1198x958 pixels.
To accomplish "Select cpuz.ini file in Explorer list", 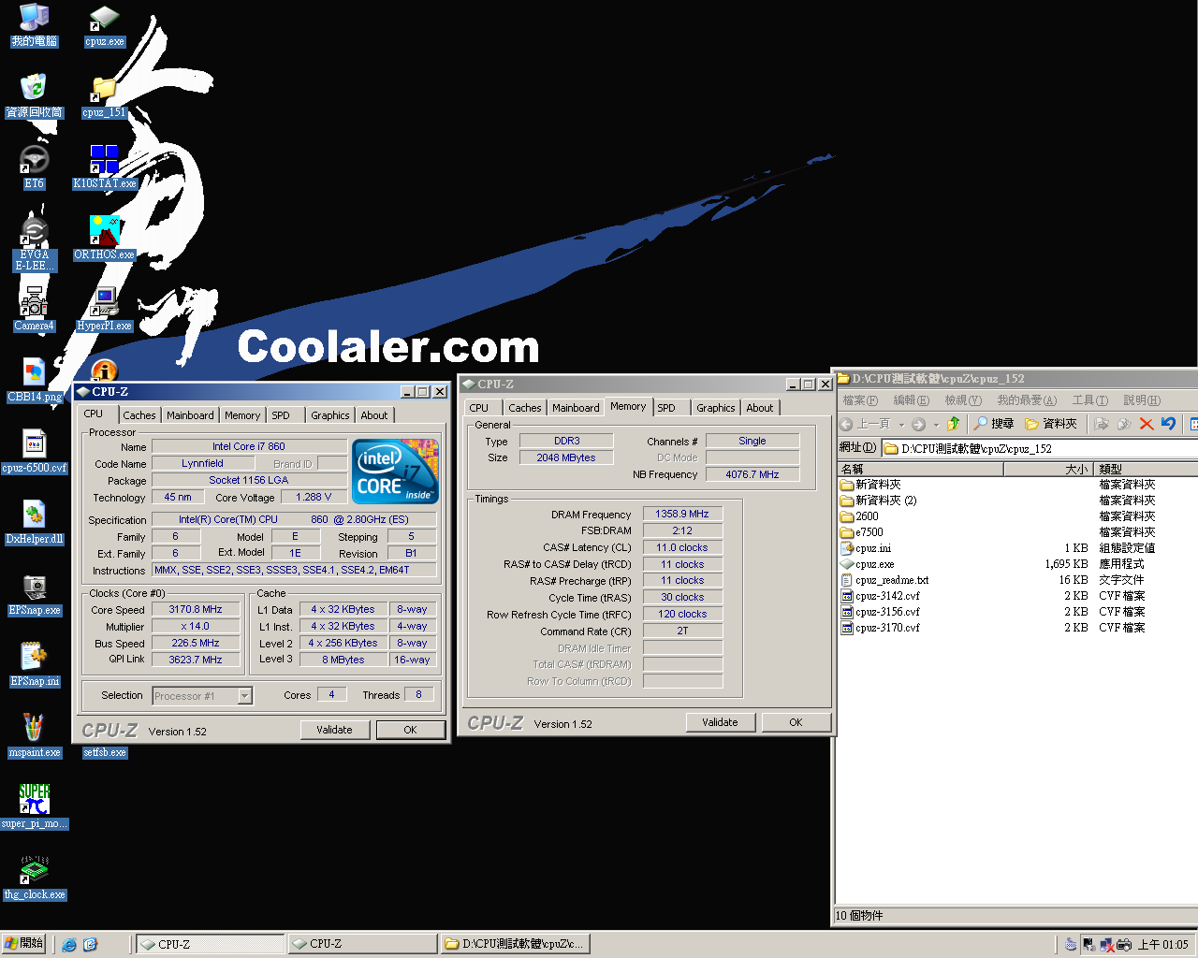I will (866, 548).
